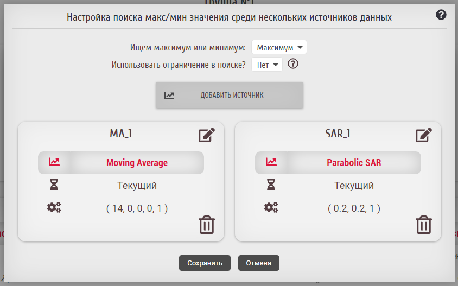Click MA_1 parameters (14, 0, 0, 0, 1)
Viewport: 458px width, 286px height.
(137, 208)
